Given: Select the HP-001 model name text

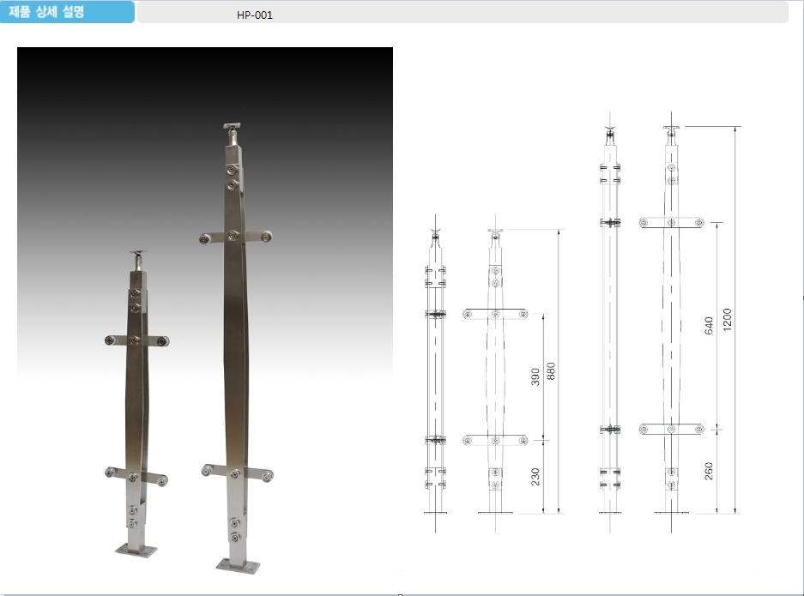Looking at the screenshot, I should [x=255, y=15].
